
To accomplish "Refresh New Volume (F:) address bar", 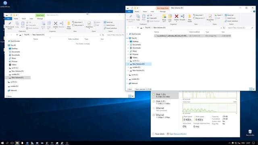I will click(x=103, y=35).
